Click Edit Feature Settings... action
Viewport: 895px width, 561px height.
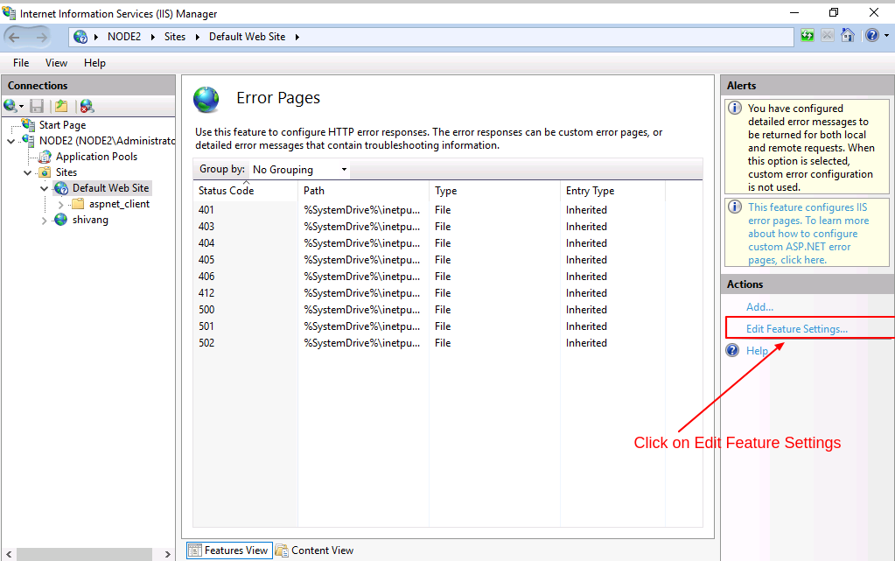(797, 329)
